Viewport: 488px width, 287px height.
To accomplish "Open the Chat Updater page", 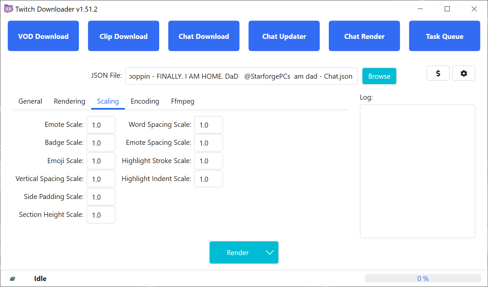I will [x=284, y=36].
